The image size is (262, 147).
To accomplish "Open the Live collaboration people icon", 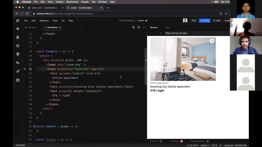I will (x=18, y=80).
